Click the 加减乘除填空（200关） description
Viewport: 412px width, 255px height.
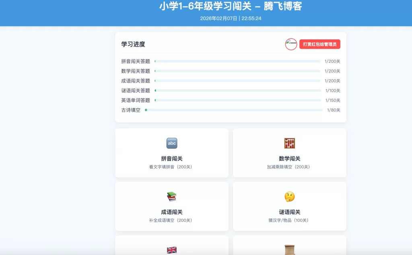(x=288, y=167)
